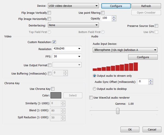The height and width of the screenshot is (135, 164).
Task: Enable Use Output Format checkbox
Action: click(49, 65)
